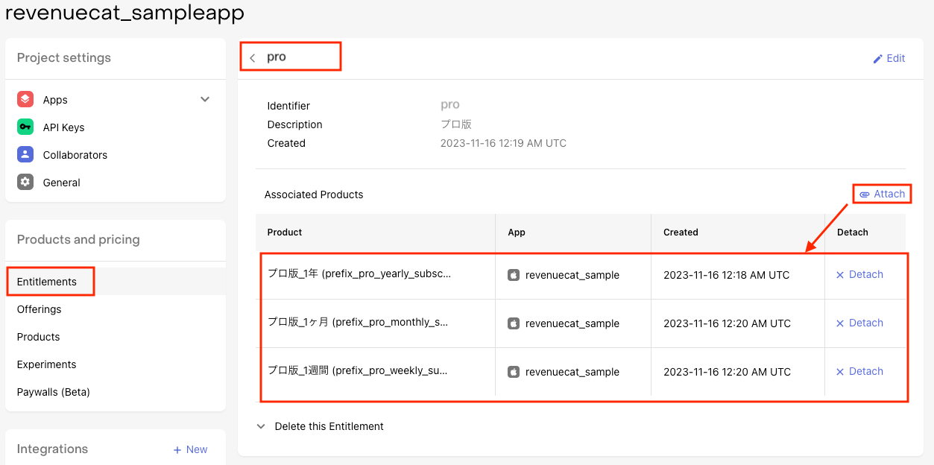The height and width of the screenshot is (465, 934).
Task: Click the back arrow next to pro
Action: (253, 58)
